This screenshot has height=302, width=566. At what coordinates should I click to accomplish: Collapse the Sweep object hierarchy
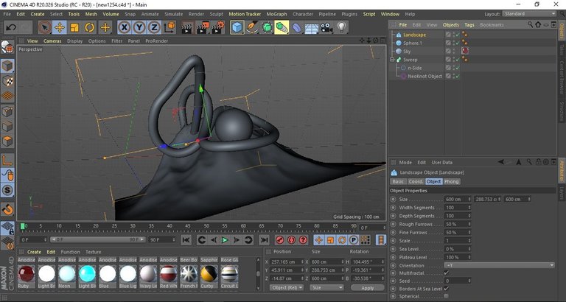[x=392, y=60]
